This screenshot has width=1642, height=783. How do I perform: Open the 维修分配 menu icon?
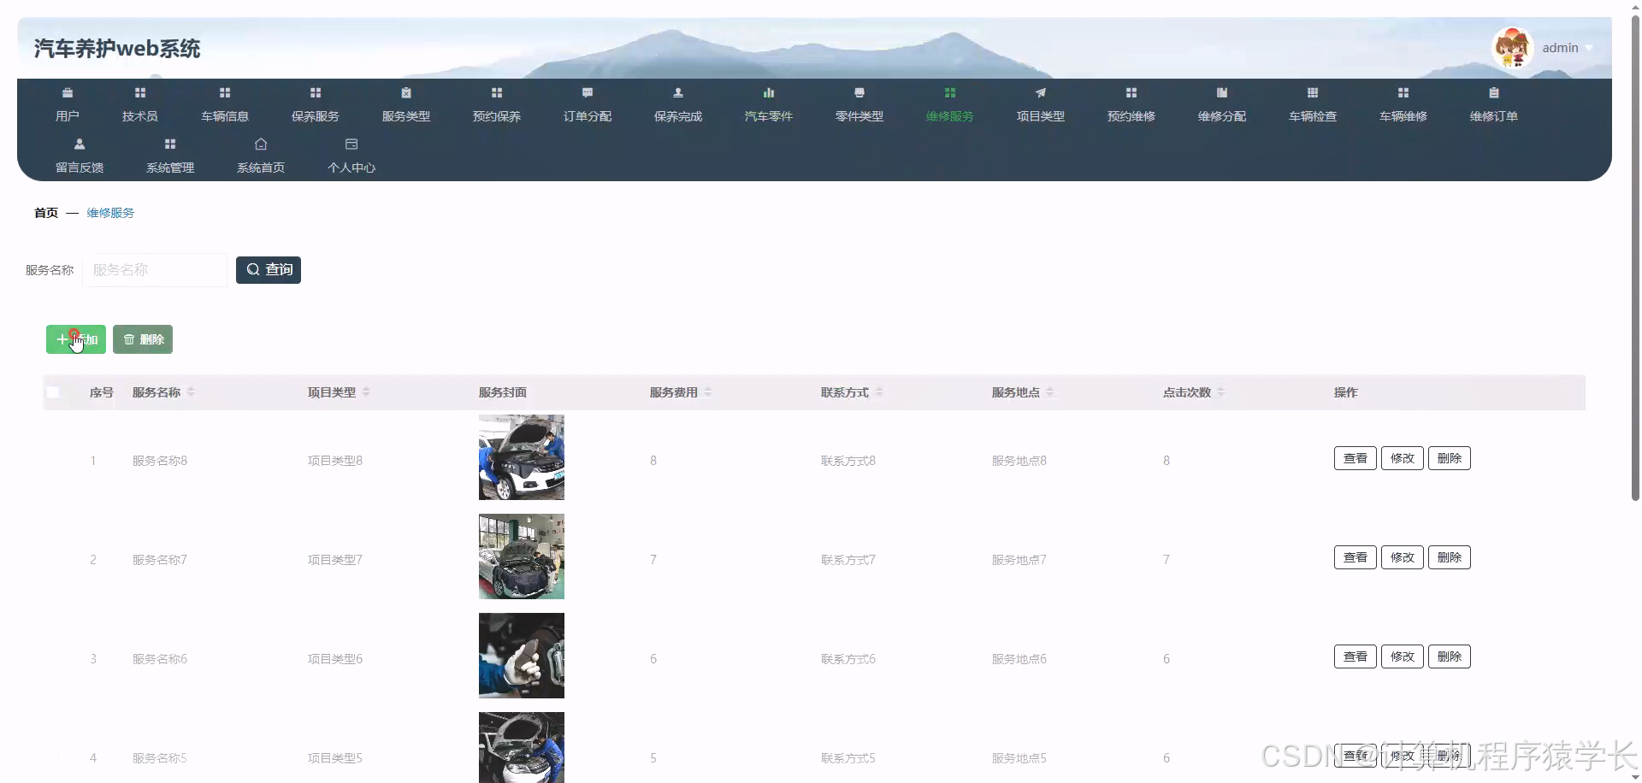(1222, 92)
